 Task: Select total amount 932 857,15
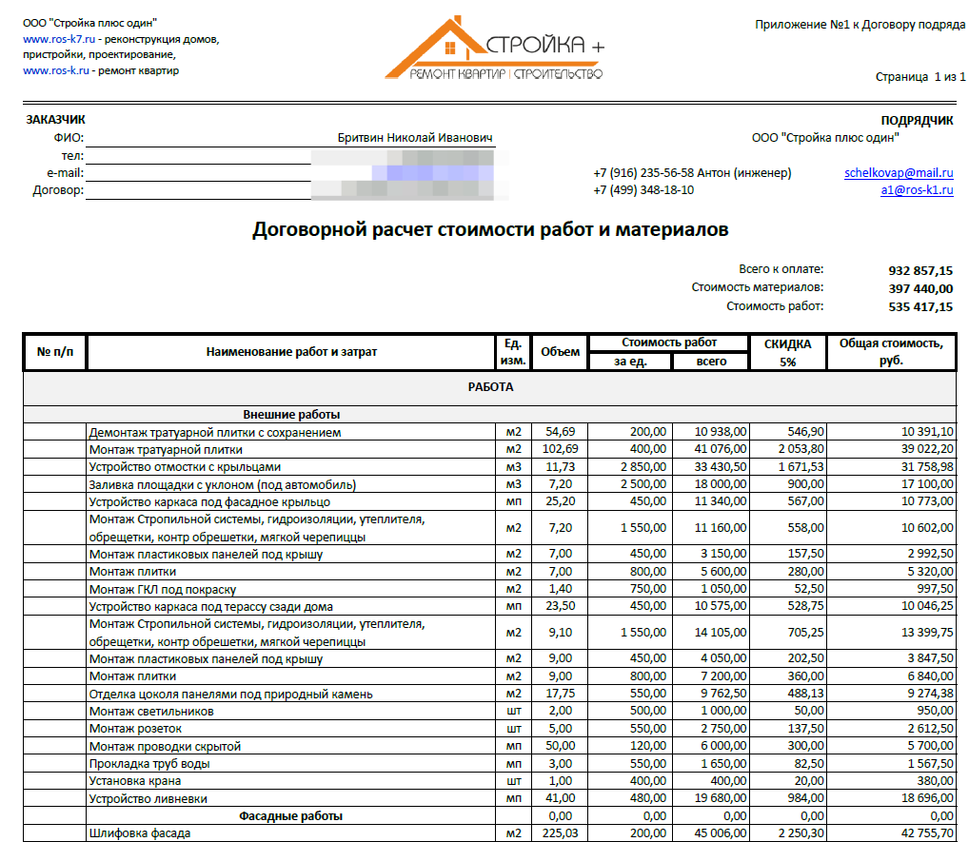coord(920,270)
